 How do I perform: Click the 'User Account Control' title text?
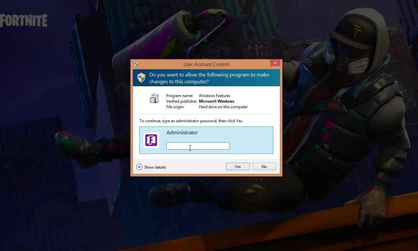[x=206, y=64]
